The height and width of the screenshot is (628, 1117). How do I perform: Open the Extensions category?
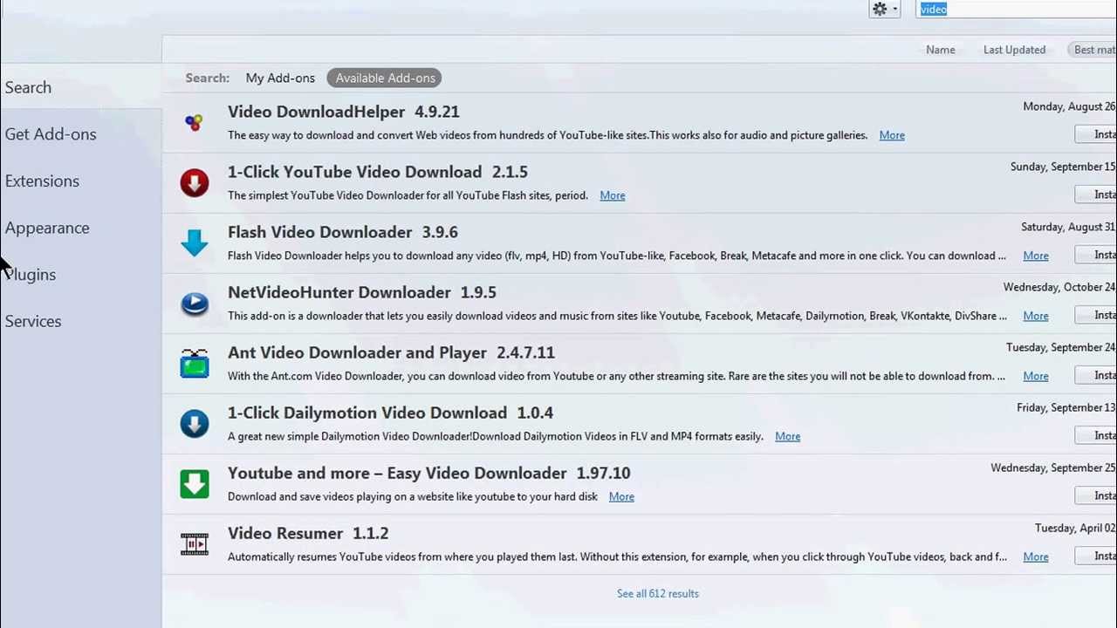(x=80, y=181)
